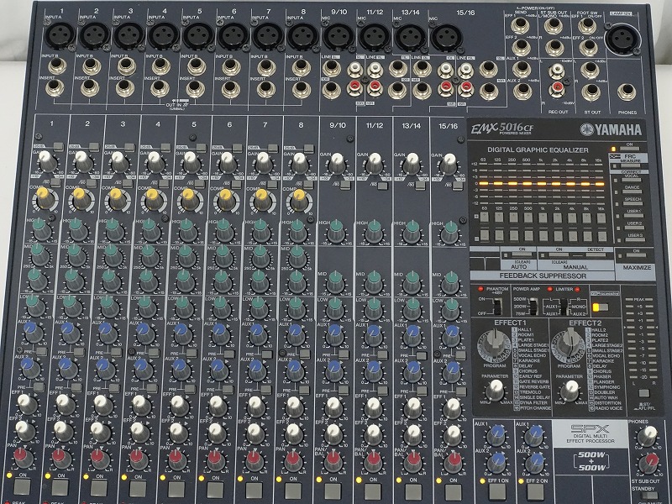Screen dimensions: 672x504
Task: Click the channel 9/10 green HIGH knob
Action: click(x=337, y=228)
